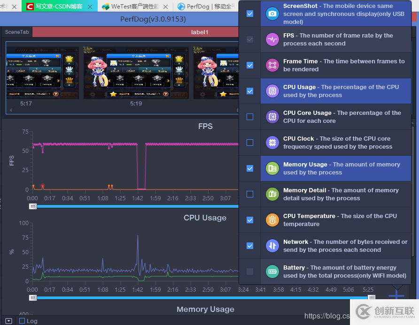Click the red jank marker on FPS chart
This screenshot has height=325, width=419.
(42, 185)
